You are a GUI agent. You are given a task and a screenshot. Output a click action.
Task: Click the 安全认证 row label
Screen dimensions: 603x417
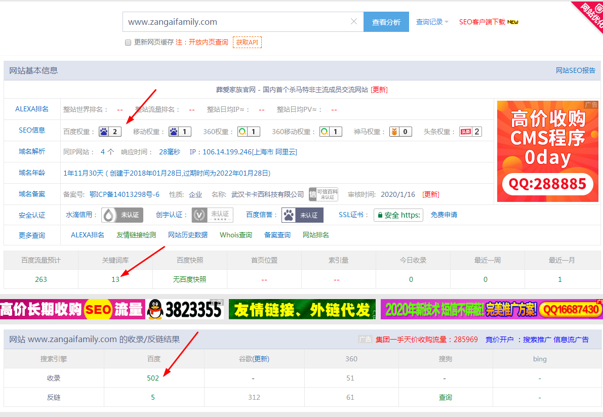point(32,215)
